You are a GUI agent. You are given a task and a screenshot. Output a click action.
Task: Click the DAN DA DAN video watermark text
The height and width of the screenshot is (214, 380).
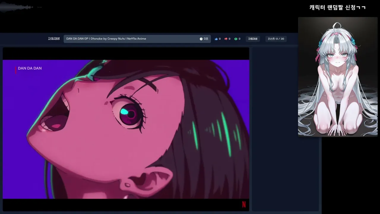click(30, 68)
